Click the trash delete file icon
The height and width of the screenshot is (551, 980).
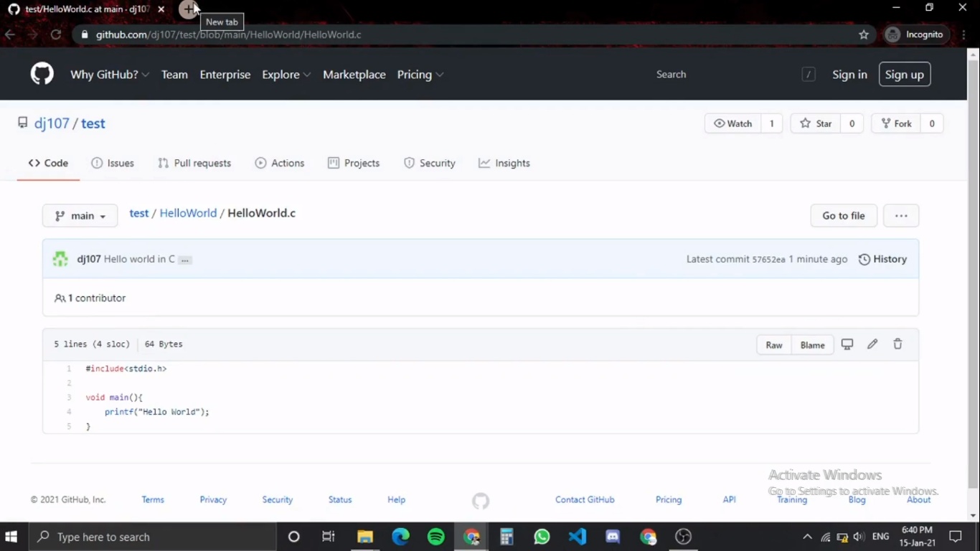coord(897,344)
